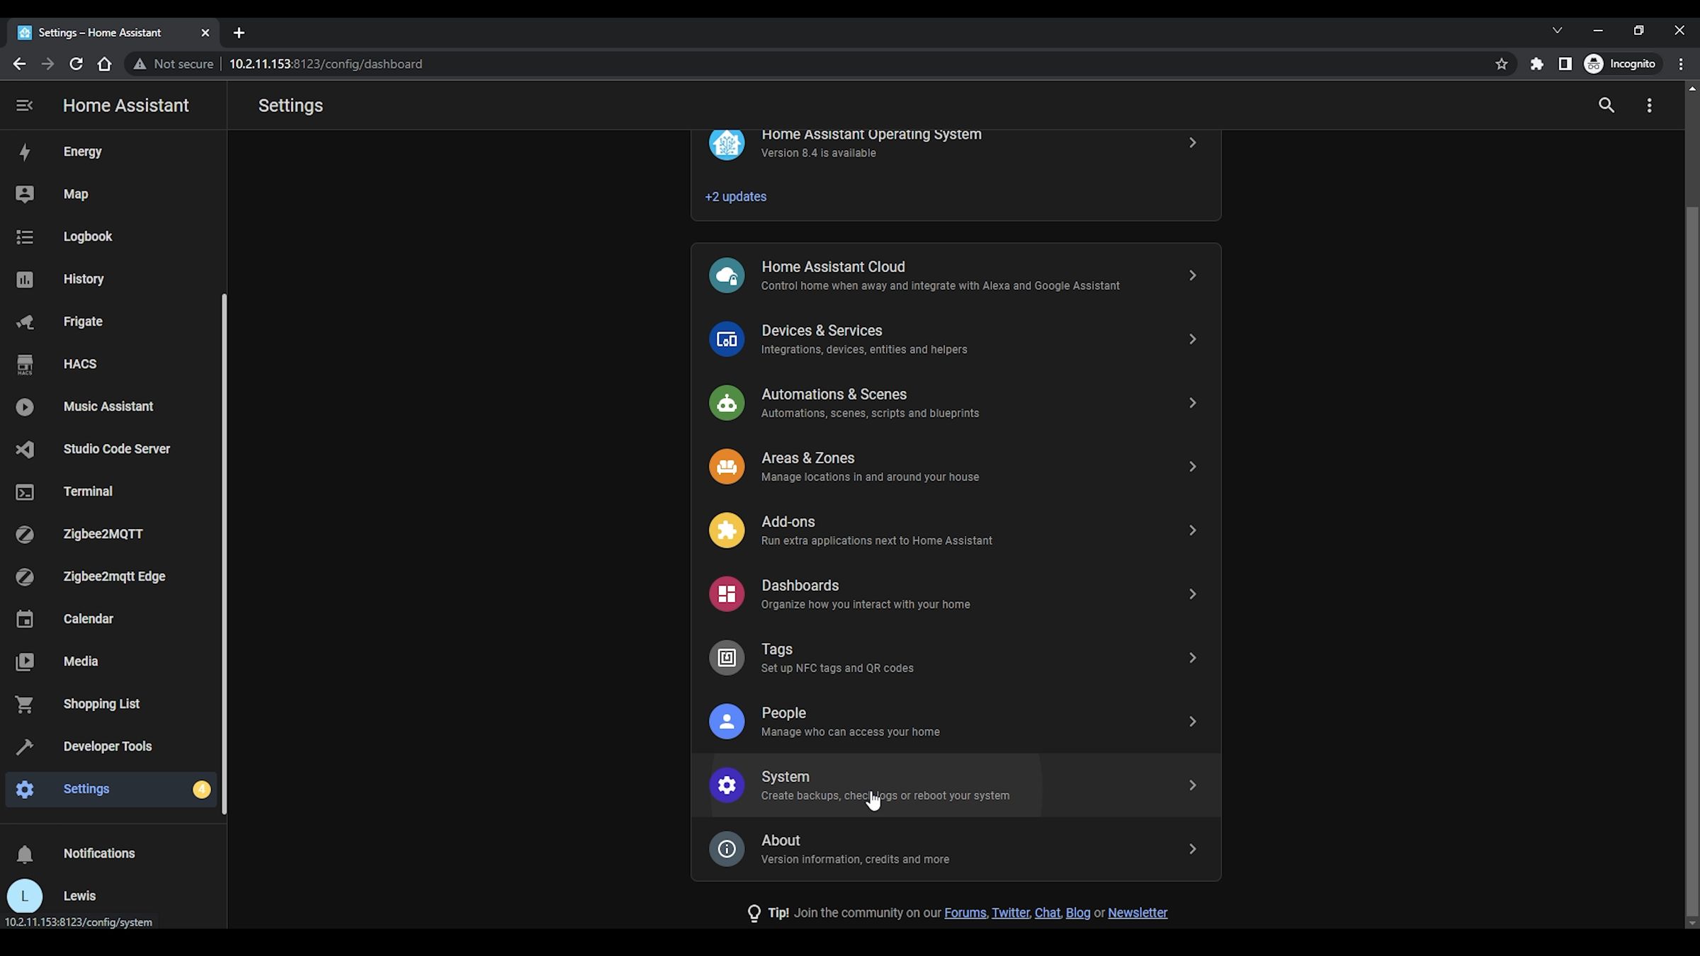Open Zigbee2MQTT sidebar panel

click(x=103, y=534)
